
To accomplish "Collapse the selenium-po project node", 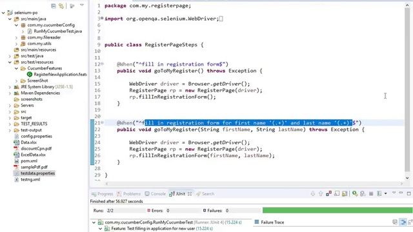I will coord(3,13).
